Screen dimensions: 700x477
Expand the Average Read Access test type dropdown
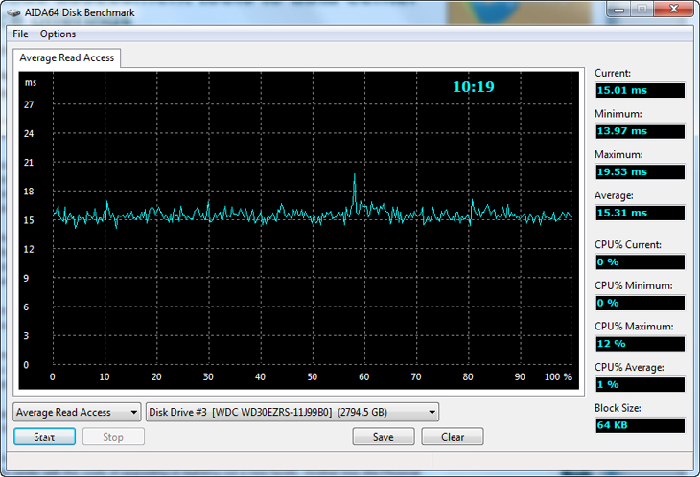coord(77,413)
